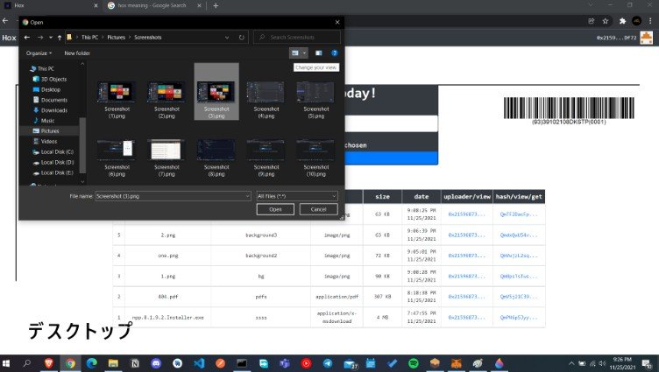Click the navigation pane scrollbar
Image resolution: width=659 pixels, height=372 pixels.
(82, 144)
